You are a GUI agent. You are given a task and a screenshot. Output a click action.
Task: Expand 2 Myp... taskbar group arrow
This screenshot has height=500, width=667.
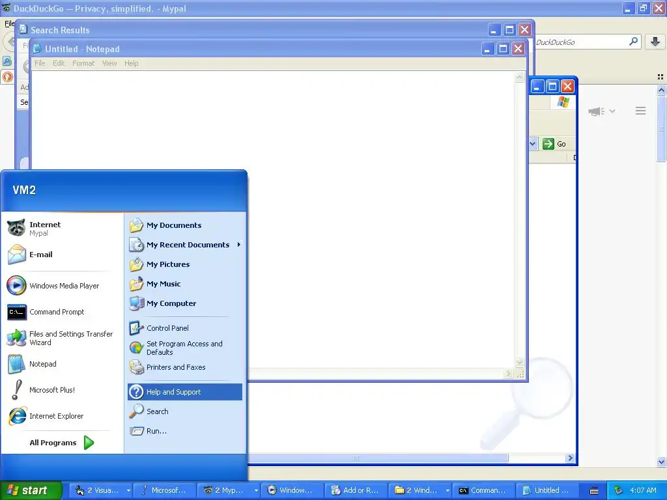(x=256, y=491)
